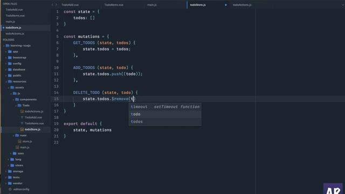This screenshot has height=194, width=345.
Task: Click todoActions.js file icon in the tree
Action: 22,112
